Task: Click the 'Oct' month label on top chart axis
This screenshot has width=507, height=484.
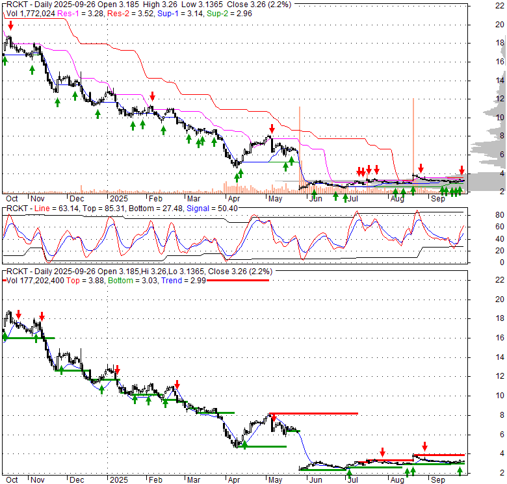Action: click(12, 199)
